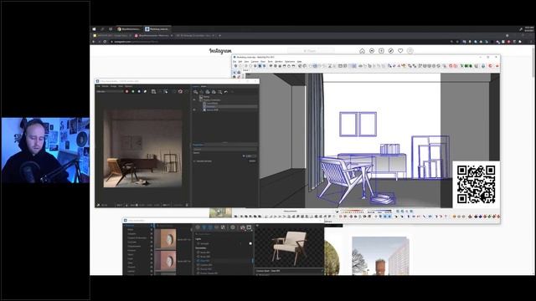Screen dimensions: 536x301
Task: Click Instagram new post plus icon
Action: coord(381,51)
